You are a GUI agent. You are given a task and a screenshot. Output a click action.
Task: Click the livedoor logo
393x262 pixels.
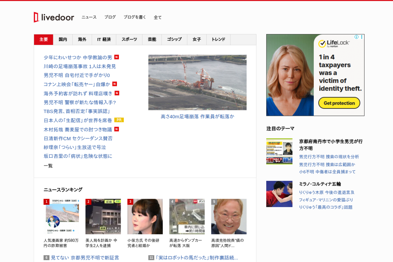pos(54,17)
